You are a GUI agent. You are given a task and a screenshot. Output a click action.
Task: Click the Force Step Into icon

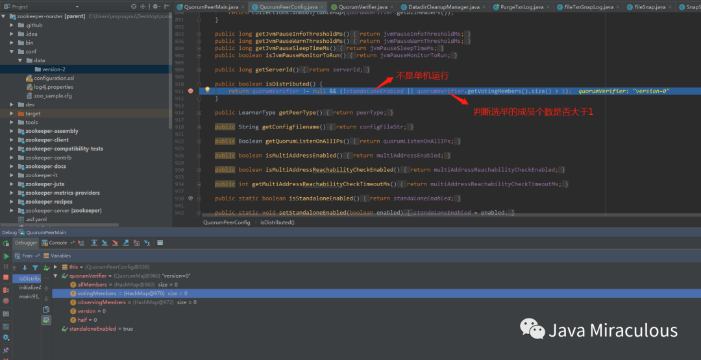116,243
